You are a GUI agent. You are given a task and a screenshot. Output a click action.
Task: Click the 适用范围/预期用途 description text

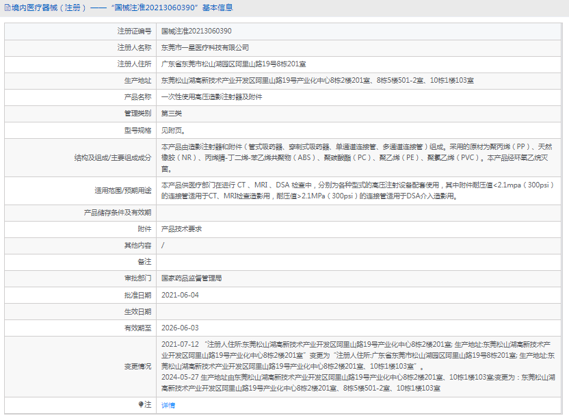(x=356, y=190)
